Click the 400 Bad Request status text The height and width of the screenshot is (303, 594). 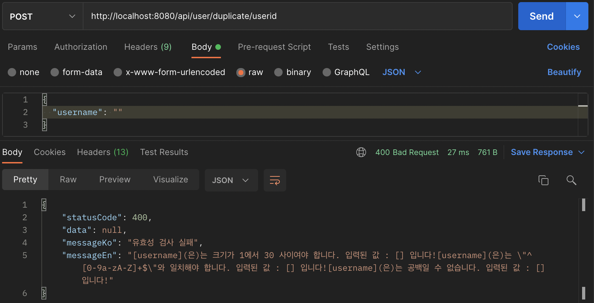click(407, 152)
